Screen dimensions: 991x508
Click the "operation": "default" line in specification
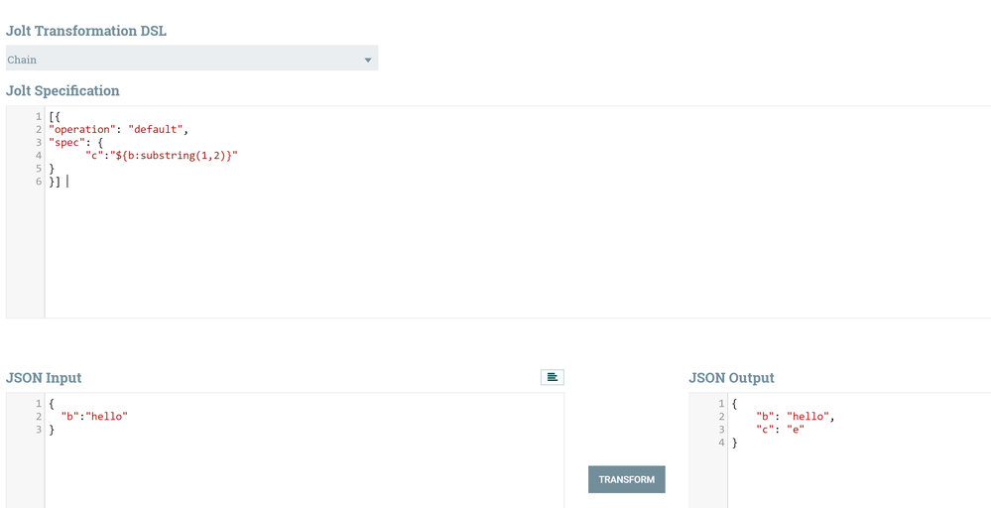click(x=119, y=130)
